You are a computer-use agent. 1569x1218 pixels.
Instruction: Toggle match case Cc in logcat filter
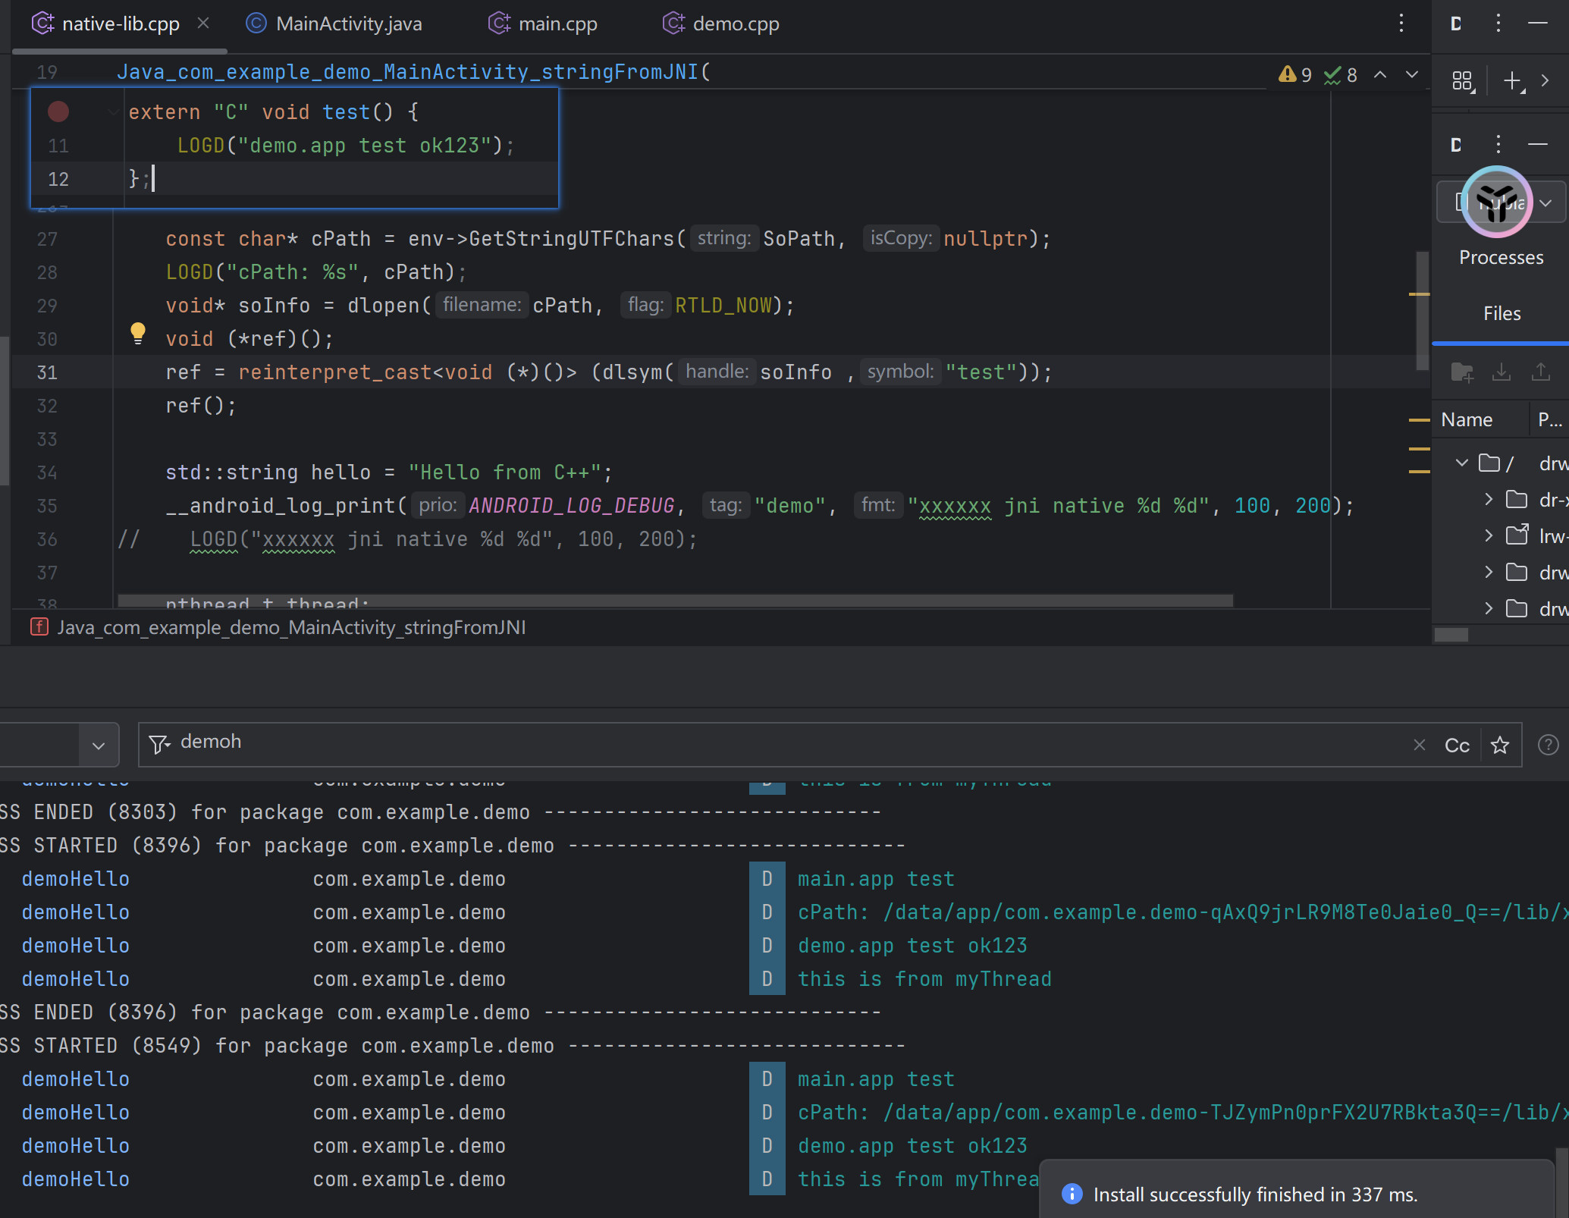coord(1457,746)
